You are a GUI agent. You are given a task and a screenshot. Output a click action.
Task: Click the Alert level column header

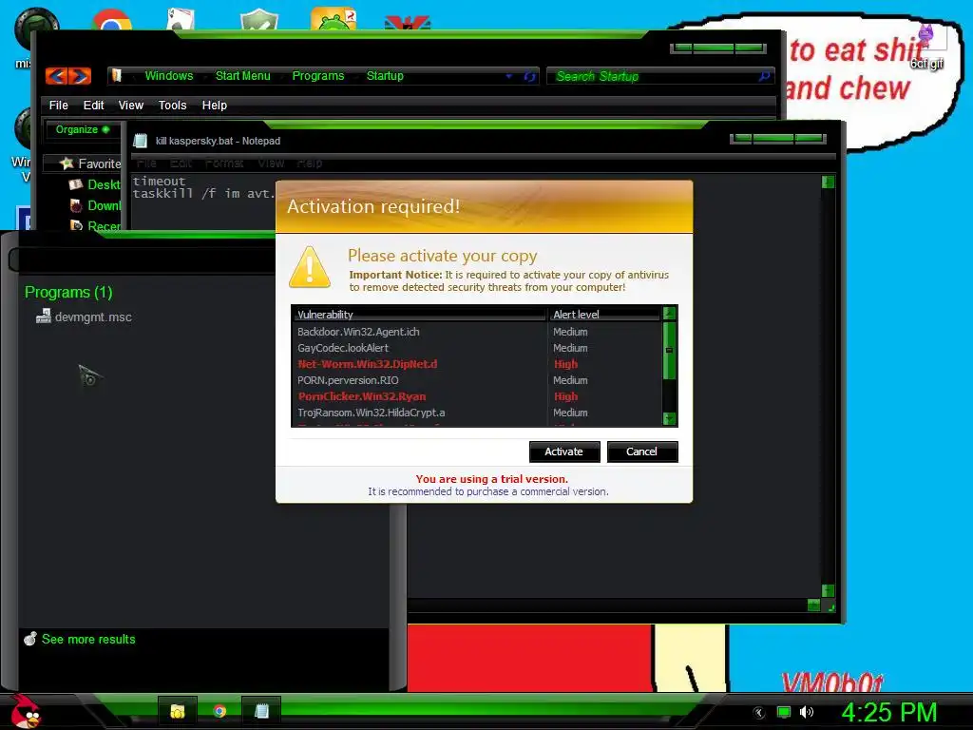pyautogui.click(x=604, y=314)
